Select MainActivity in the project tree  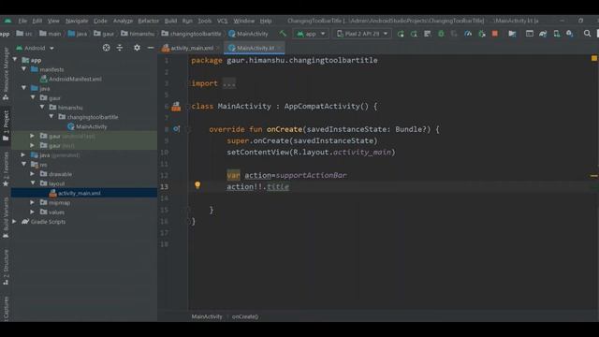click(x=87, y=126)
